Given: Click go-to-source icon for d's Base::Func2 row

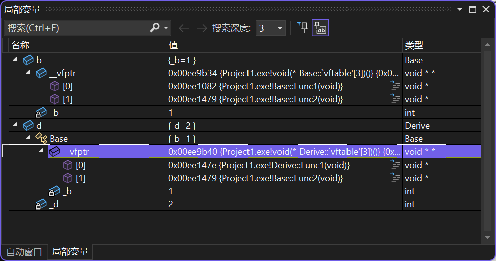Looking at the screenshot, I should [395, 178].
